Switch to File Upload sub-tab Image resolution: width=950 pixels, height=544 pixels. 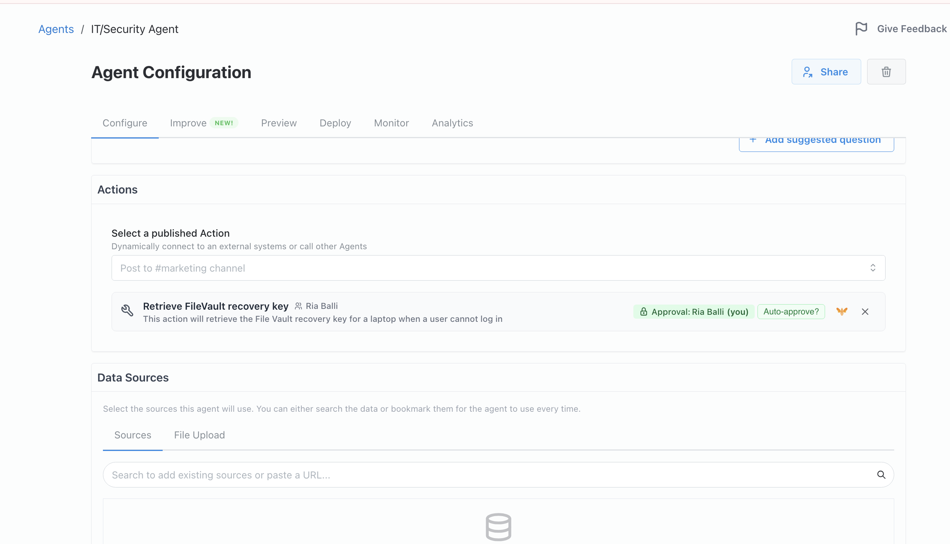coord(200,435)
